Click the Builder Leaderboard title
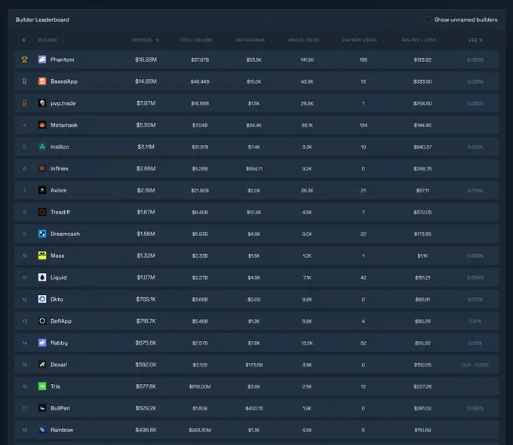 pos(42,20)
